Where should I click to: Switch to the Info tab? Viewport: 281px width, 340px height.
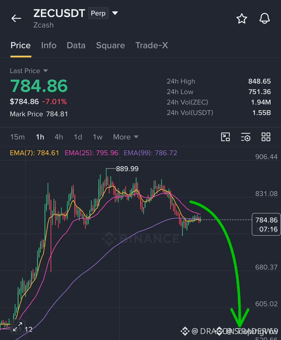tap(49, 45)
